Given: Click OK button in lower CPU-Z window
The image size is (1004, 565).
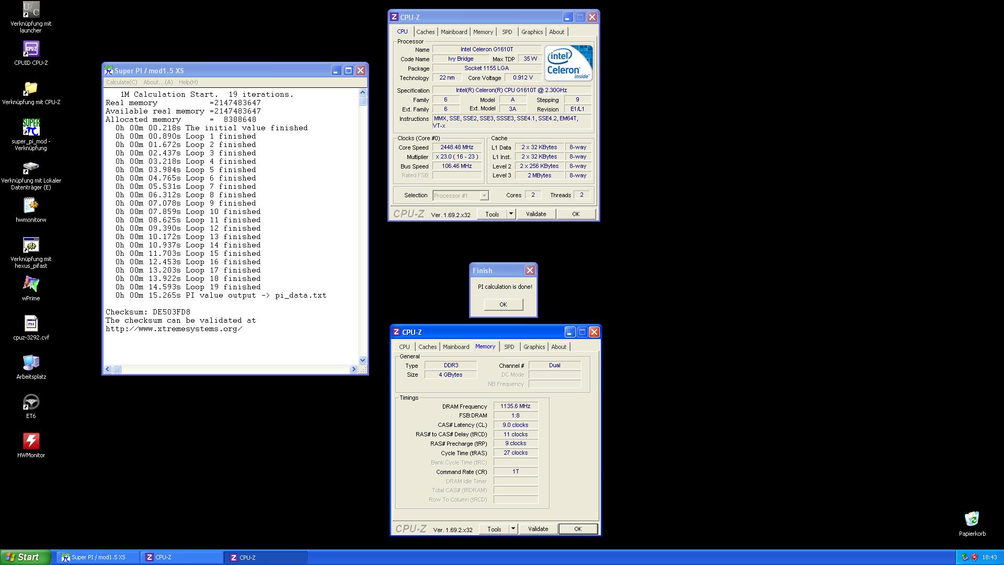Looking at the screenshot, I should (x=578, y=529).
